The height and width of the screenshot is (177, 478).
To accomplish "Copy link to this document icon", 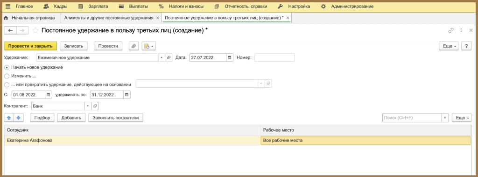I will (x=451, y=30).
